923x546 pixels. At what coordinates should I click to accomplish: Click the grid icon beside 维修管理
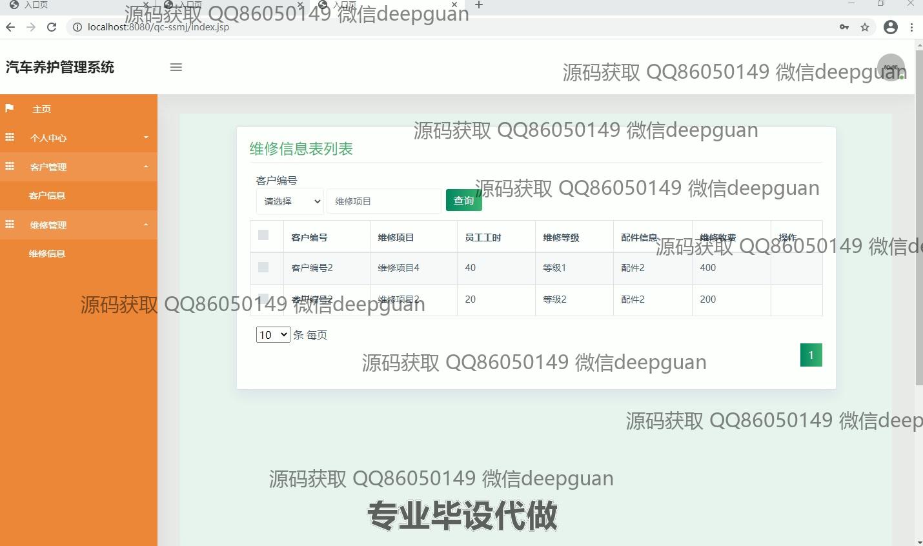tap(10, 225)
